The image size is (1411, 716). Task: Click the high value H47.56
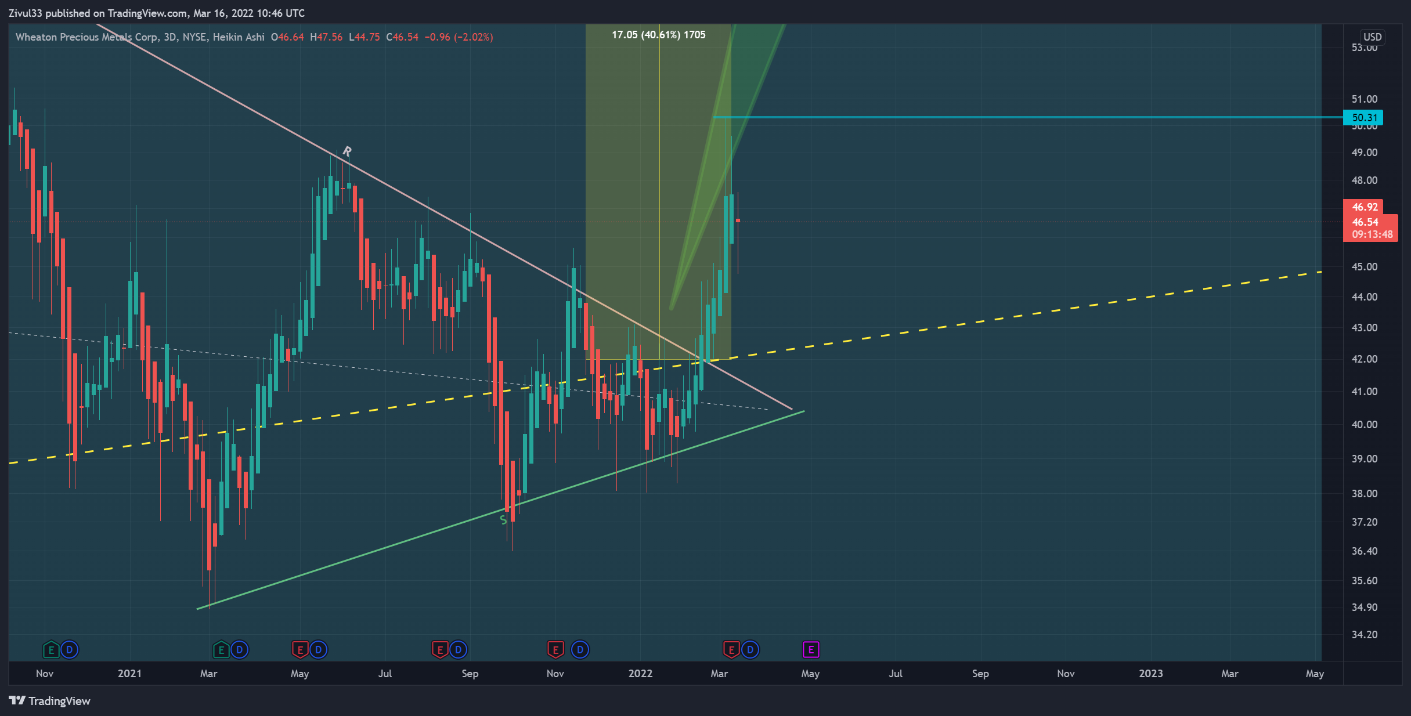click(326, 37)
